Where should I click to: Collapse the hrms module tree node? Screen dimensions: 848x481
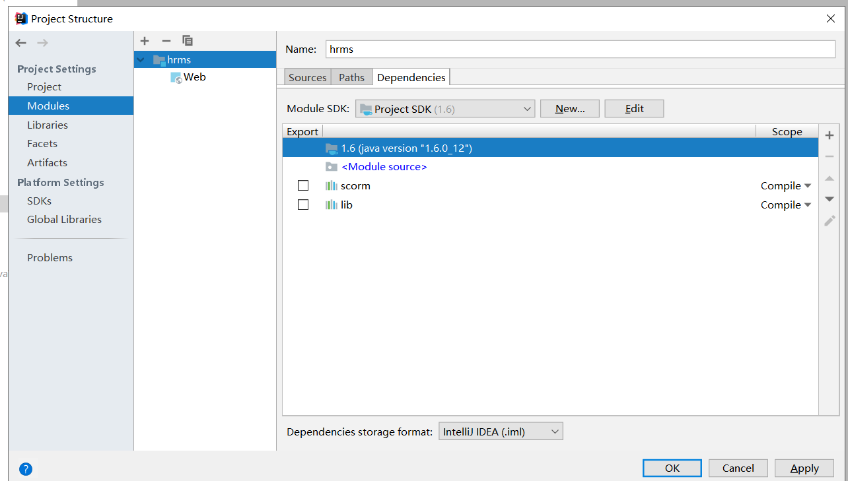pyautogui.click(x=140, y=59)
